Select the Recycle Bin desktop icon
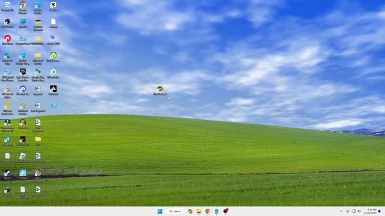385x216 pixels. pyautogui.click(x=7, y=7)
